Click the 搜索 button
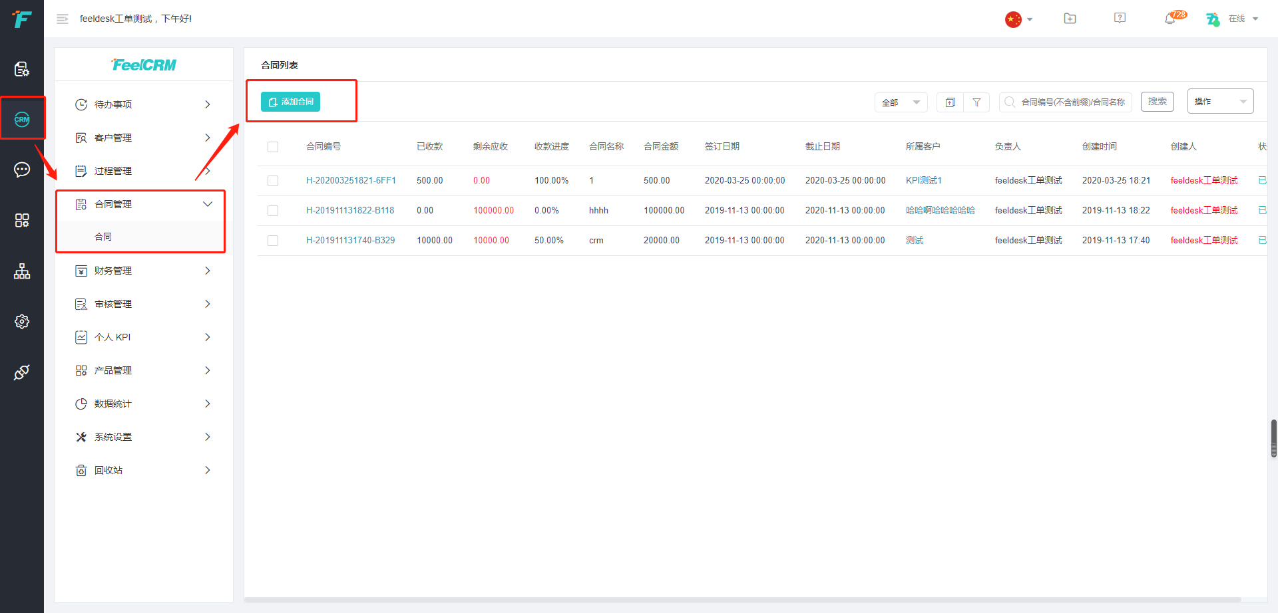The height and width of the screenshot is (613, 1278). [1158, 102]
